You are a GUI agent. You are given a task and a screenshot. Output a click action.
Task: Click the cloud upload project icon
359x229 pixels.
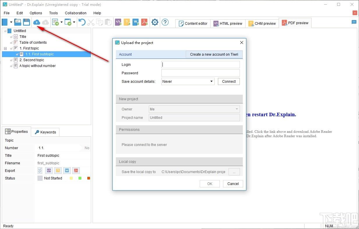click(x=37, y=22)
